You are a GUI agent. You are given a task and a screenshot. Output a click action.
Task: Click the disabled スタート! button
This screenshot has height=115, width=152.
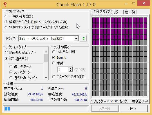(105, 109)
